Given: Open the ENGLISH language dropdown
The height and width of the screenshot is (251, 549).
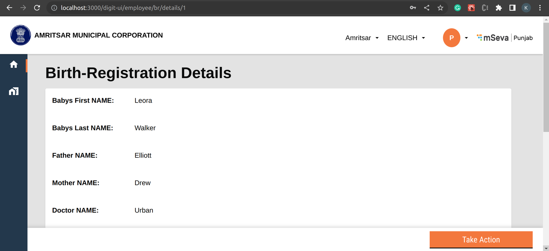Looking at the screenshot, I should (x=406, y=38).
